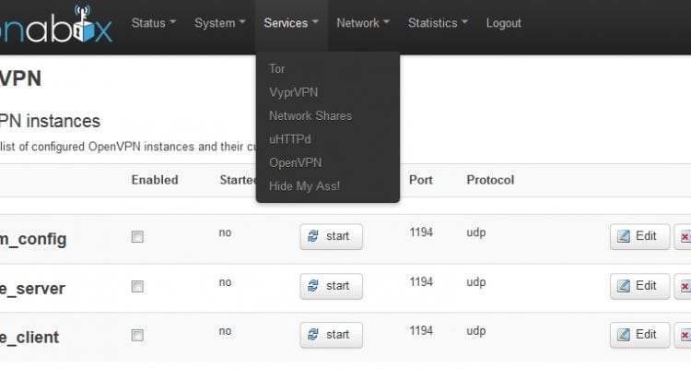Toggle the Enabled checkbox for e_server
This screenshot has width=691, height=369.
(137, 287)
